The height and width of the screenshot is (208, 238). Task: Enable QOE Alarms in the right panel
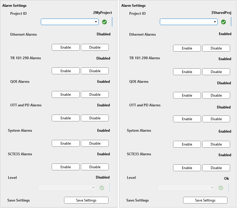click(x=187, y=95)
